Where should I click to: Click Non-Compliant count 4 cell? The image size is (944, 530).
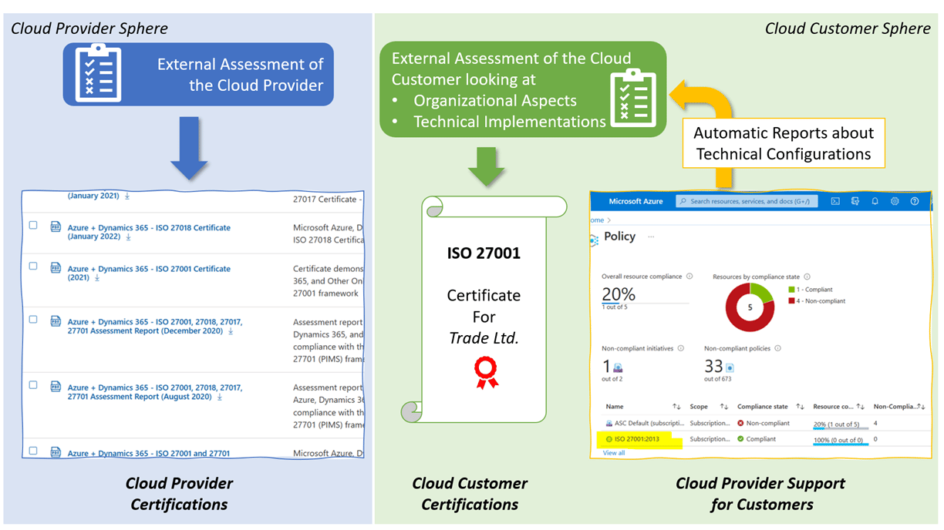(x=875, y=423)
